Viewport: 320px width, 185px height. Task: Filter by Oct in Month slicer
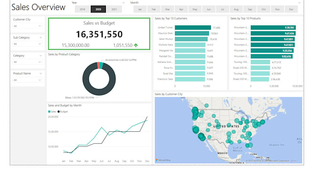pyautogui.click(x=264, y=9)
